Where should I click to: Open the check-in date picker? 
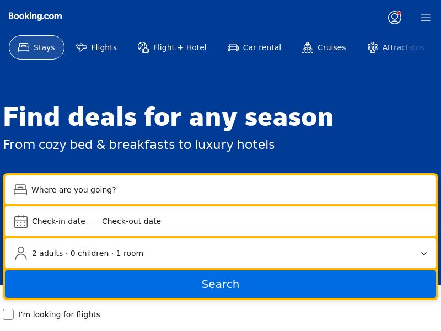click(x=58, y=221)
